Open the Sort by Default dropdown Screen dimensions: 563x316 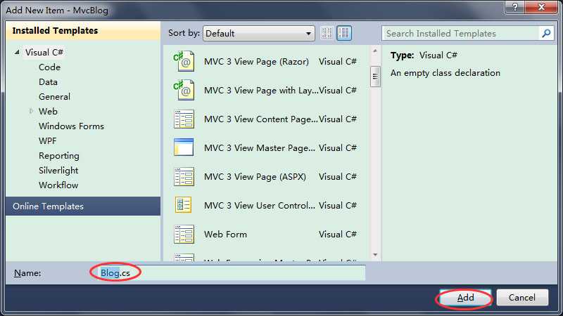tap(258, 33)
